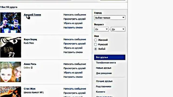Open Выбор города city dropdown

click(x=110, y=18)
